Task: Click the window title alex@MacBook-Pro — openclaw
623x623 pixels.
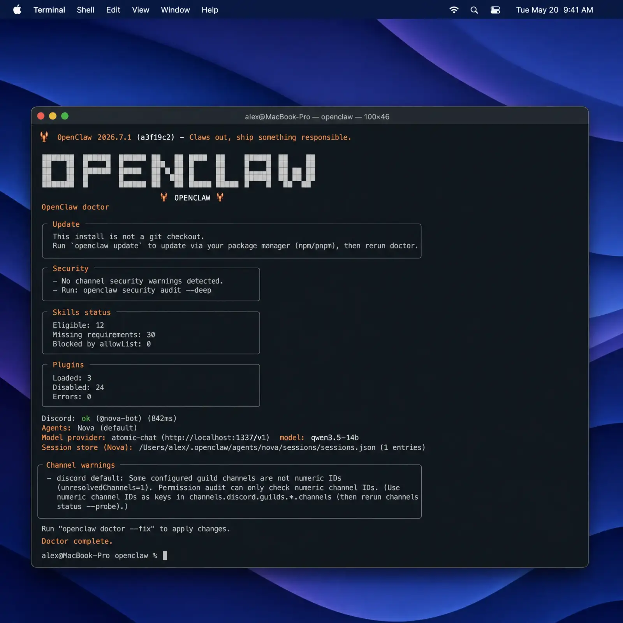Action: 317,117
